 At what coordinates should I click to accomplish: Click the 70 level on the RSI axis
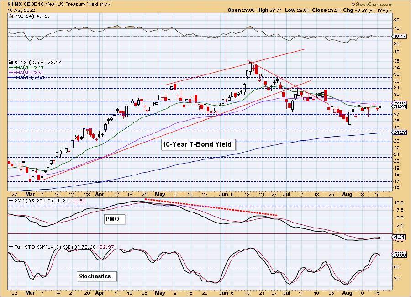coord(396,28)
